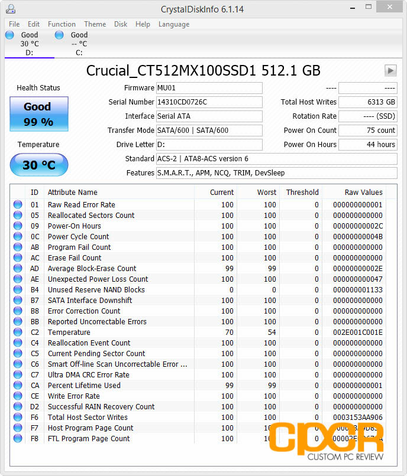Open the Theme menu
407x476 pixels.
(95, 24)
